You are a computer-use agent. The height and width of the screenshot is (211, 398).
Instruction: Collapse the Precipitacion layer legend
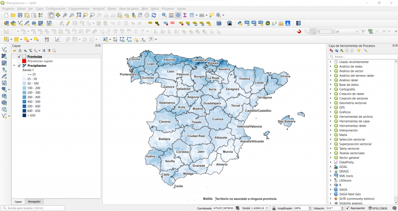pyautogui.click(x=14, y=66)
